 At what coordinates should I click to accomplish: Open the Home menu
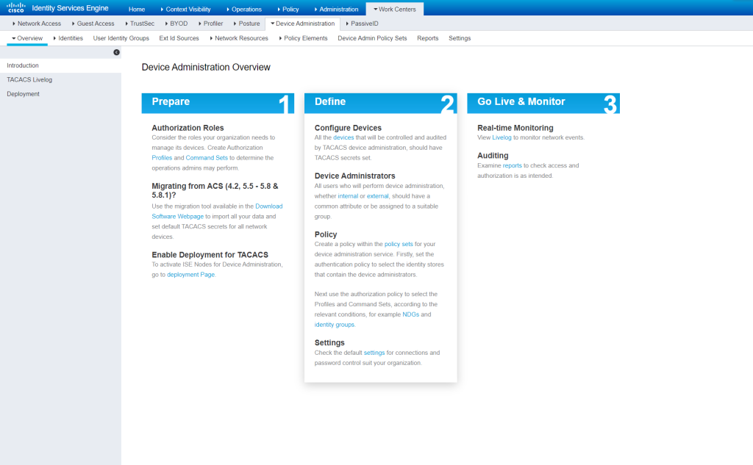(137, 9)
